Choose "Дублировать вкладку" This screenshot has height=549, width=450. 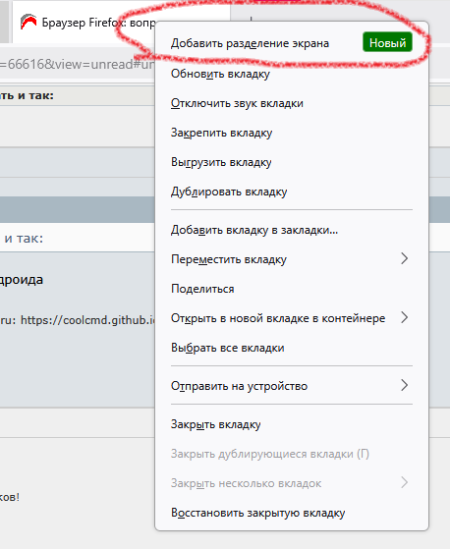[292, 192]
